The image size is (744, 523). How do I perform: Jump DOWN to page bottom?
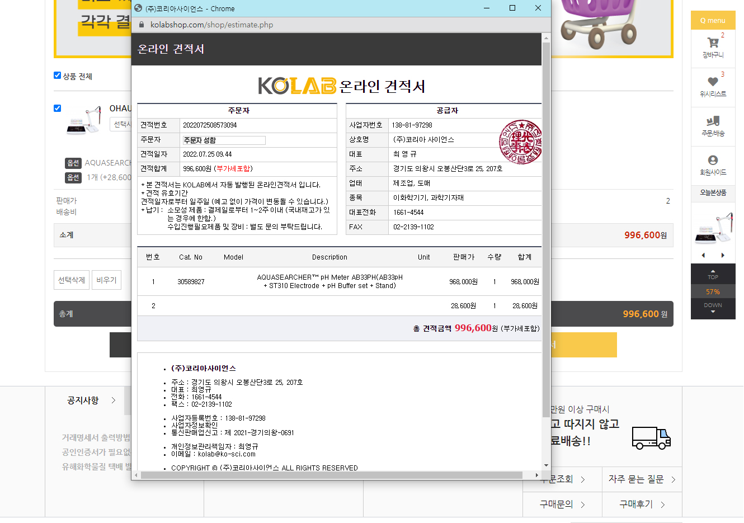point(713,308)
